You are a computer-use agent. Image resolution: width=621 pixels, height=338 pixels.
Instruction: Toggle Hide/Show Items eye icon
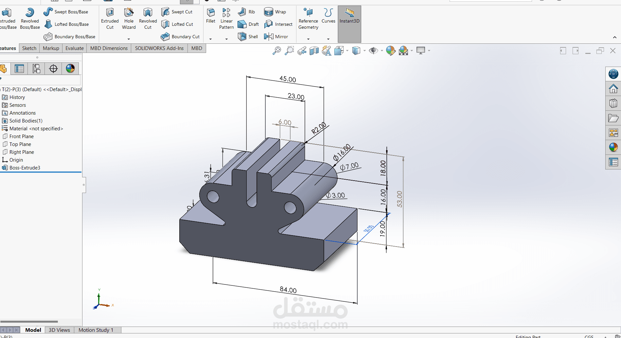[x=373, y=50]
